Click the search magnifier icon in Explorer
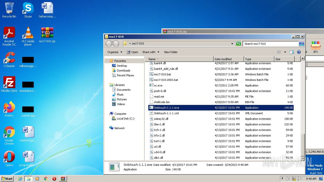Screen dimensions: 324x182 click(x=301, y=44)
